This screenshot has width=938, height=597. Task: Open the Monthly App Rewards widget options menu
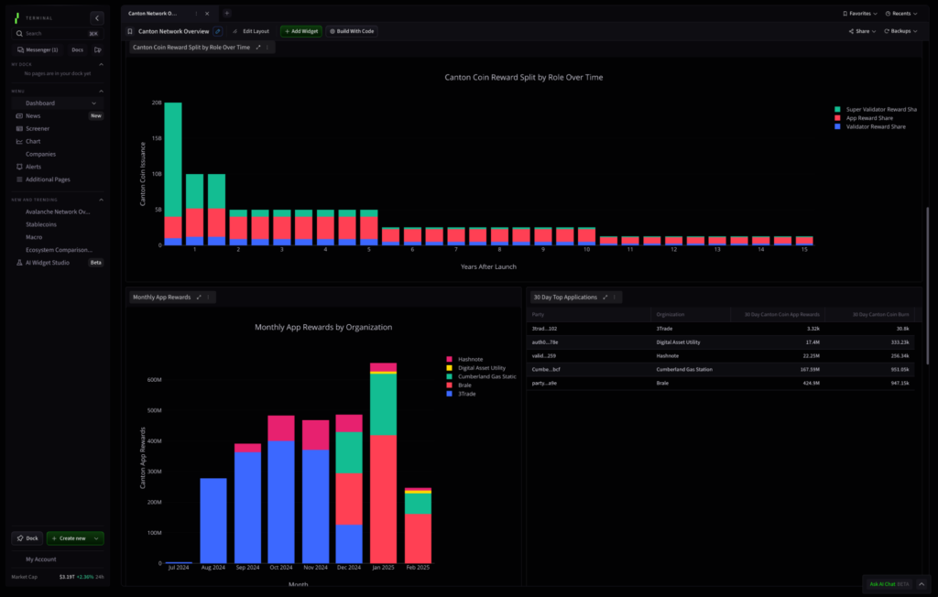pyautogui.click(x=208, y=298)
